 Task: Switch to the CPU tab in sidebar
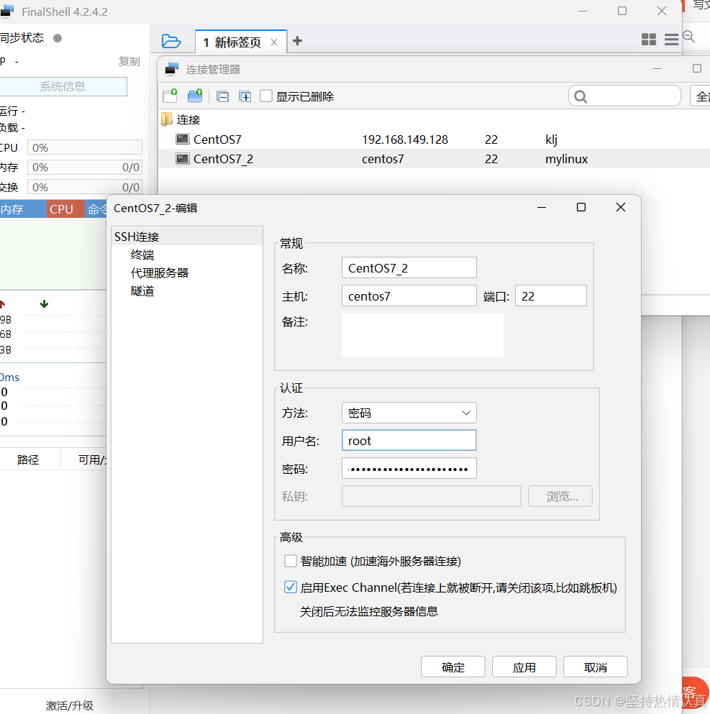[x=65, y=209]
